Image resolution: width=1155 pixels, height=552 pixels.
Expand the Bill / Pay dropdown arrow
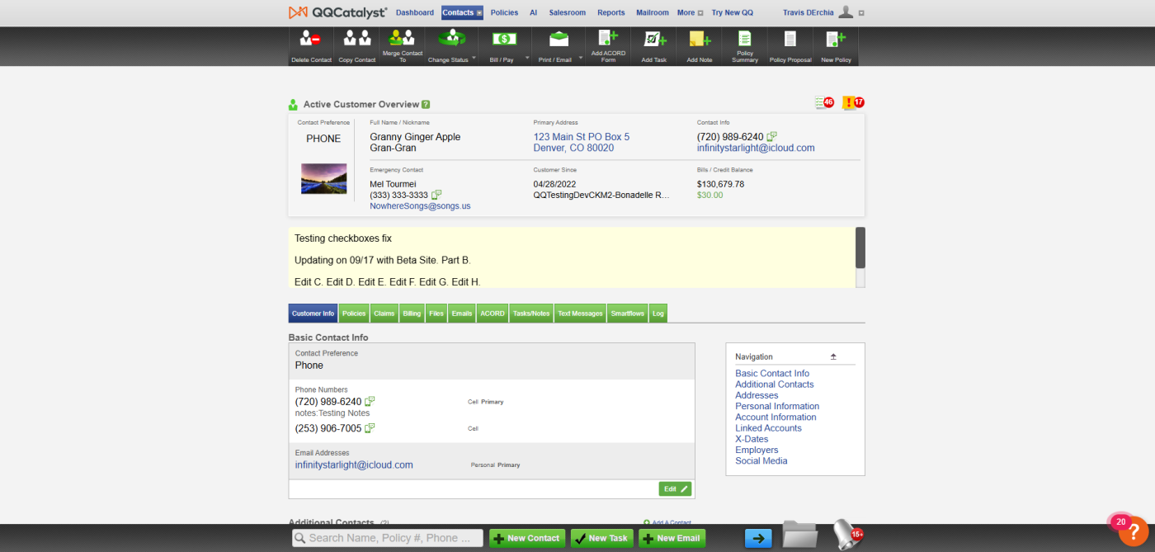[x=527, y=58]
